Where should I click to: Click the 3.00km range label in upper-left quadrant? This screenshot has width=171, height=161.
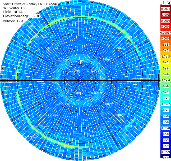click(52, 48)
